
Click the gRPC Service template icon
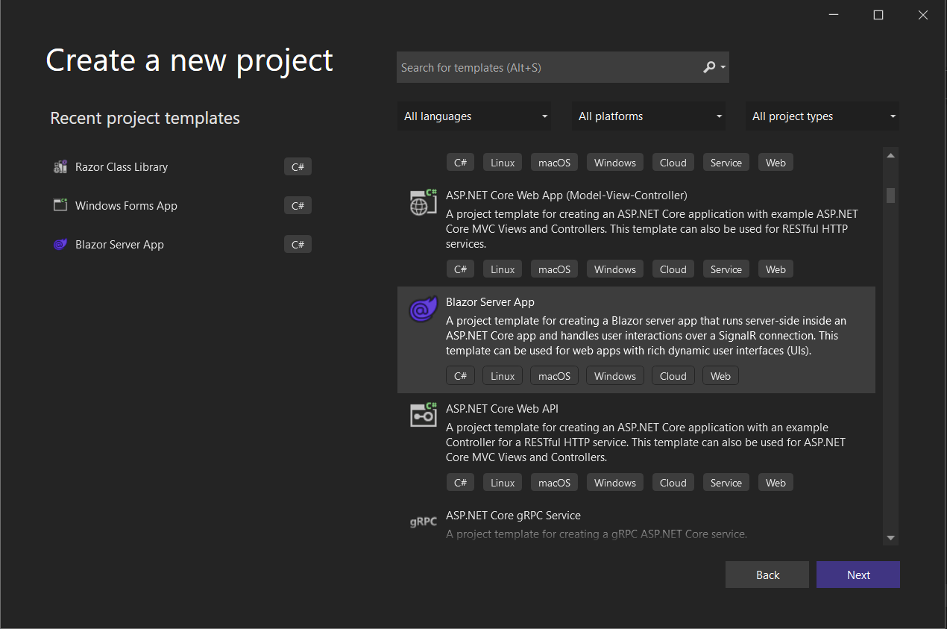tap(423, 522)
